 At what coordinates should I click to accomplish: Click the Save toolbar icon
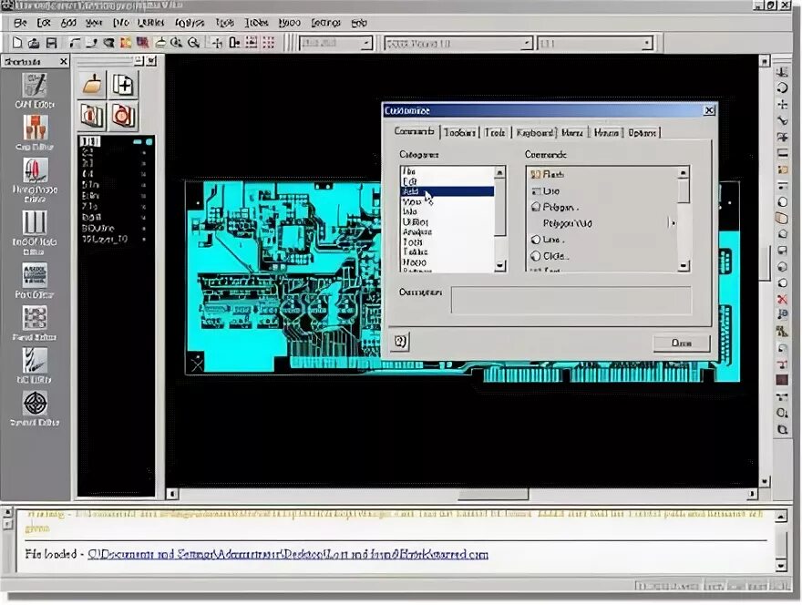51,43
